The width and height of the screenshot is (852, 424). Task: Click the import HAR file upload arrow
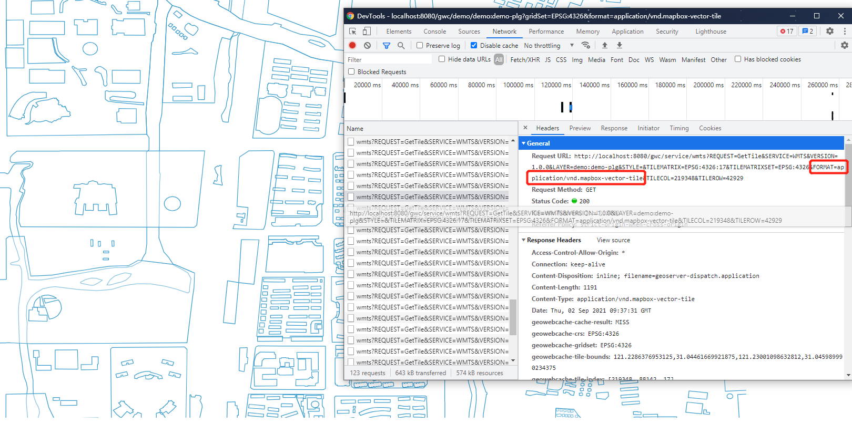click(605, 46)
